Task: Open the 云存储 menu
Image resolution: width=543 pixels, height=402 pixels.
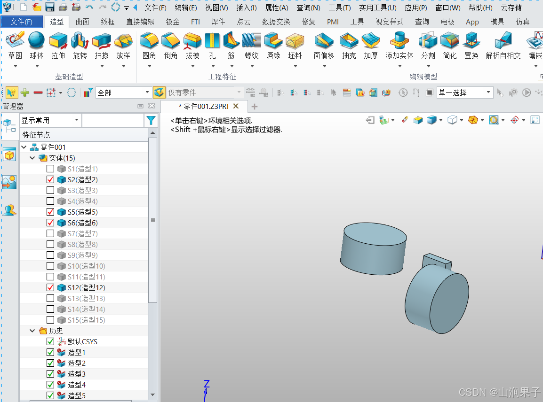Action: (x=511, y=8)
